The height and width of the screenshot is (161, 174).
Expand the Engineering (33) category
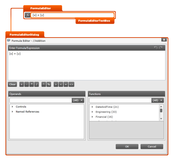[92, 112]
